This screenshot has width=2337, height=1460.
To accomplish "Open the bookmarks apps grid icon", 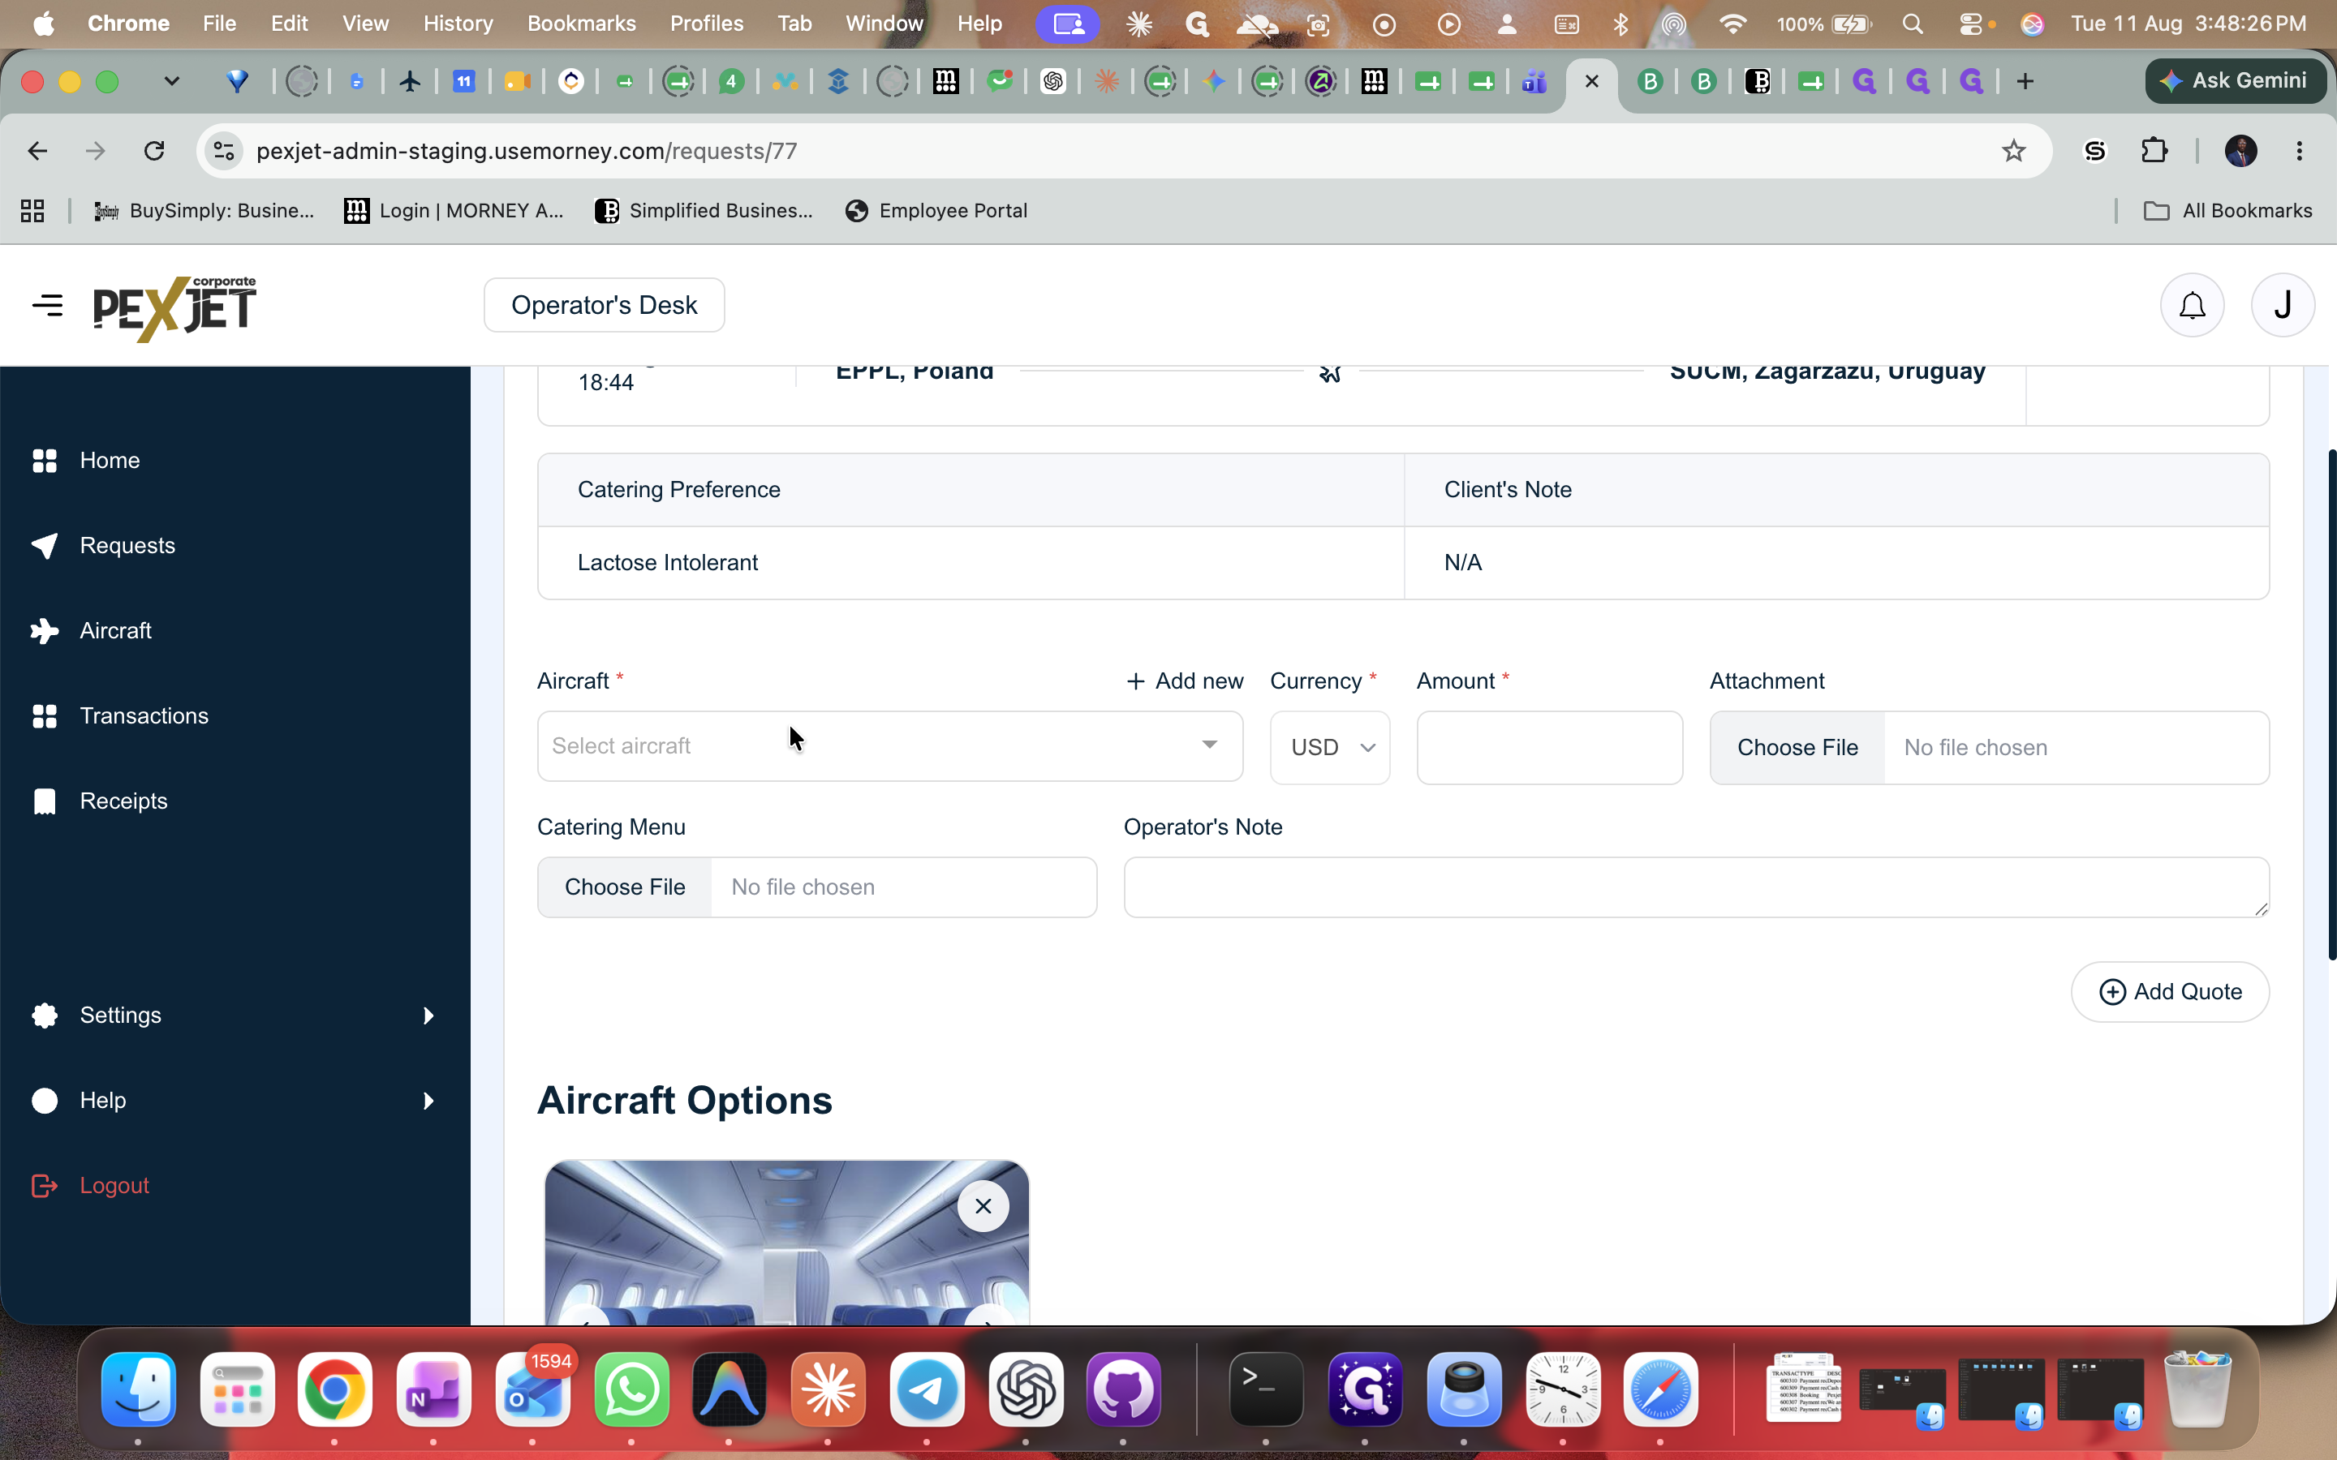I will pos(32,211).
